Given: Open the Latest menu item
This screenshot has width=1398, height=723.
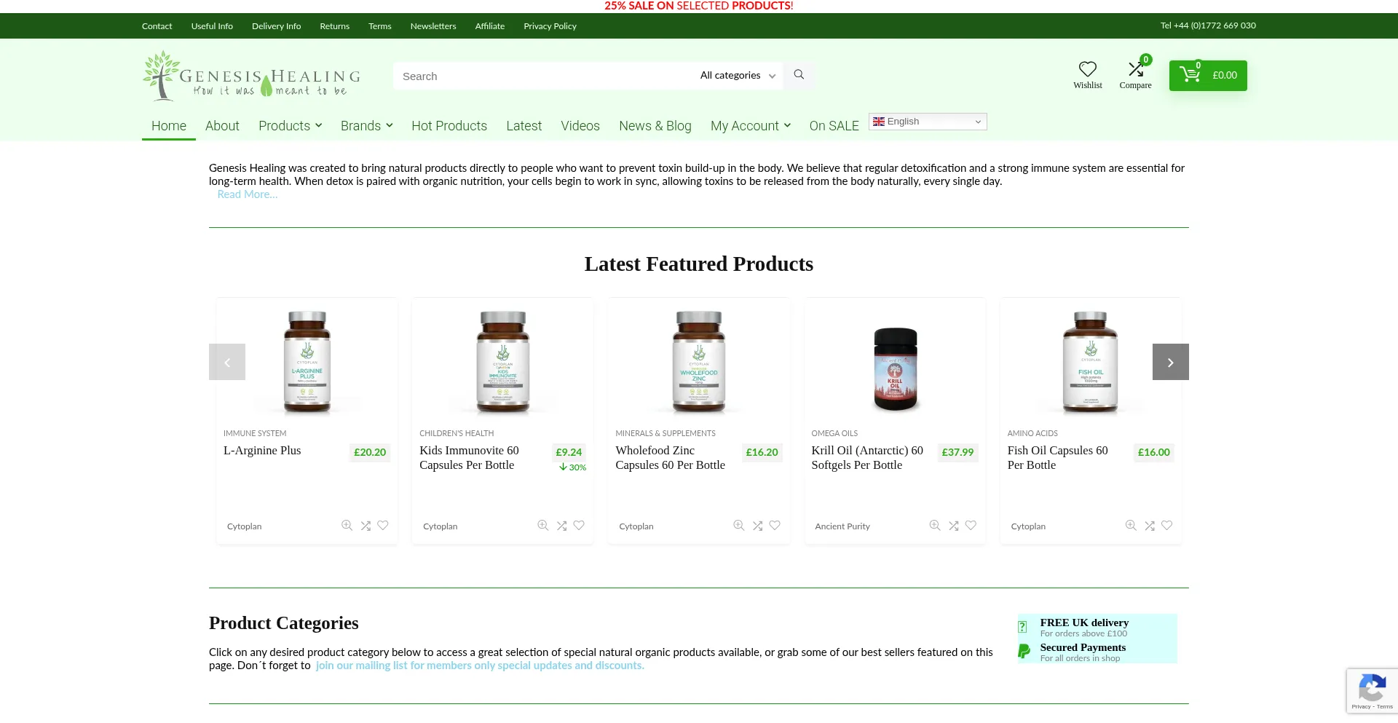Looking at the screenshot, I should coord(524,126).
